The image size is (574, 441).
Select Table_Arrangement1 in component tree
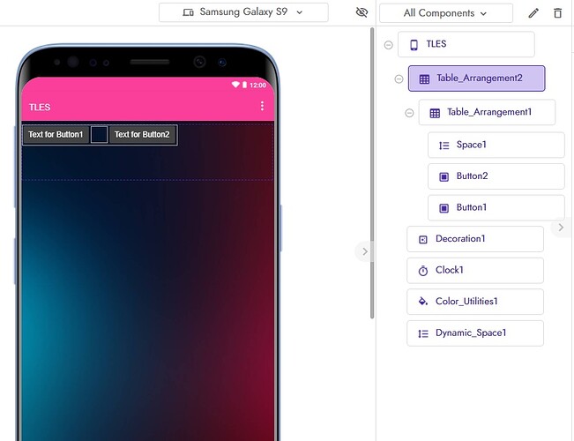pos(487,112)
